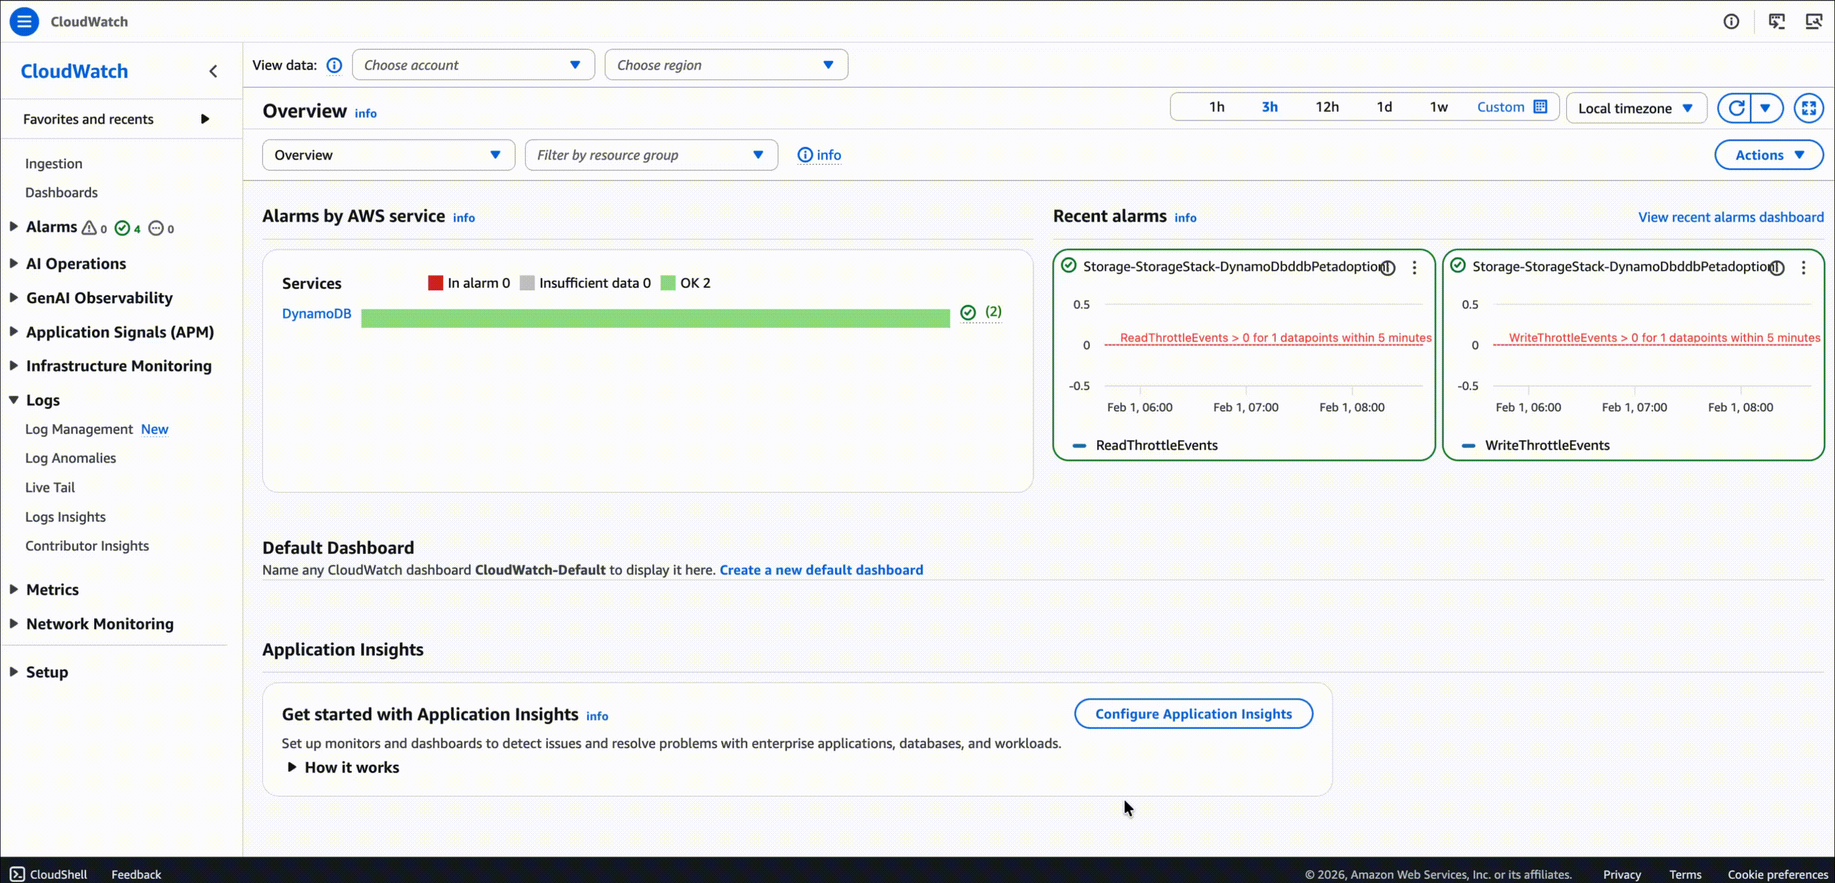
Task: Open the Feedback link in footer
Action: (x=136, y=874)
